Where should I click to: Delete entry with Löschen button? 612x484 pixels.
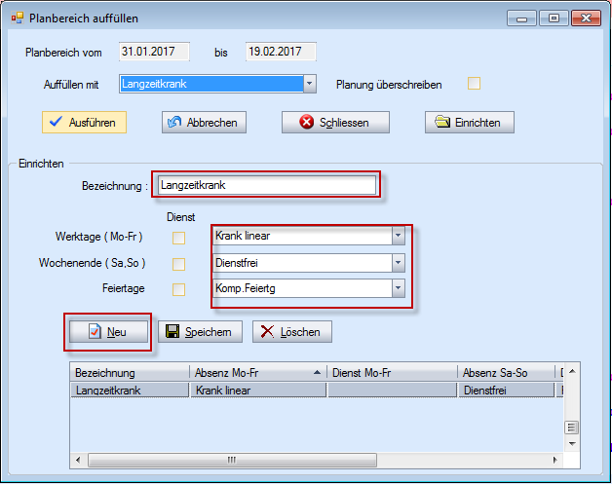pos(292,332)
